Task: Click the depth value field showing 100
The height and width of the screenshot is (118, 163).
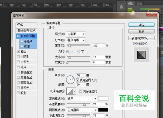Action: pyautogui.click(x=98, y=46)
